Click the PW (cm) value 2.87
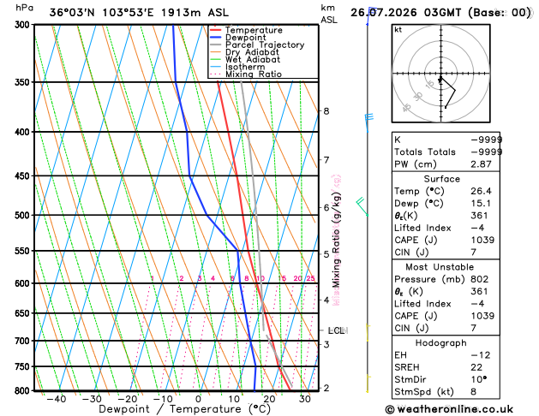The height and width of the screenshot is (416, 539). 481,164
